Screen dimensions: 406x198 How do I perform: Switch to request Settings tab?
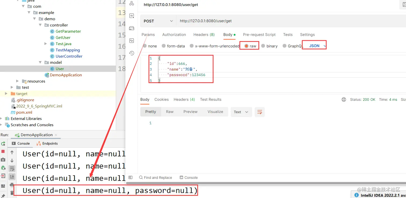307,35
